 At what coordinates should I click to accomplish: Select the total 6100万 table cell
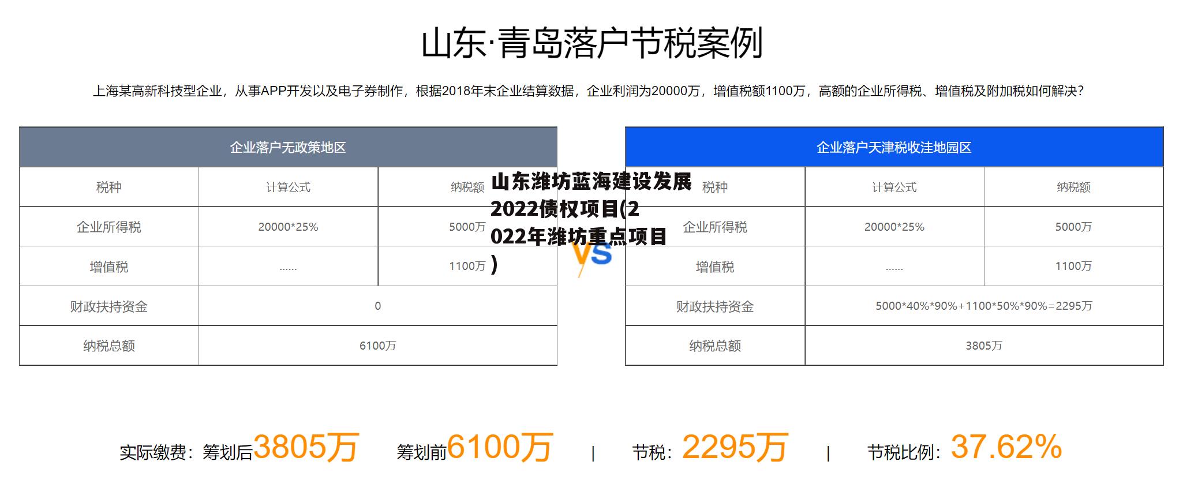(378, 346)
